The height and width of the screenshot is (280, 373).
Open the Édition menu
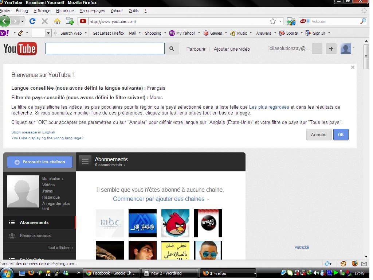pos(22,11)
